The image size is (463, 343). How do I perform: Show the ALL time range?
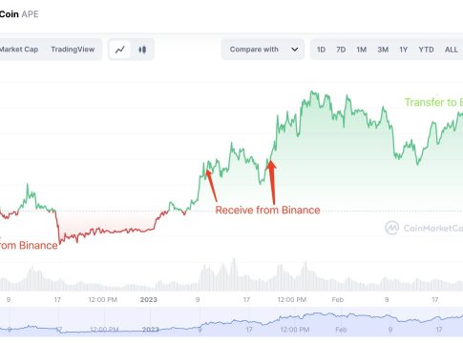pos(452,50)
